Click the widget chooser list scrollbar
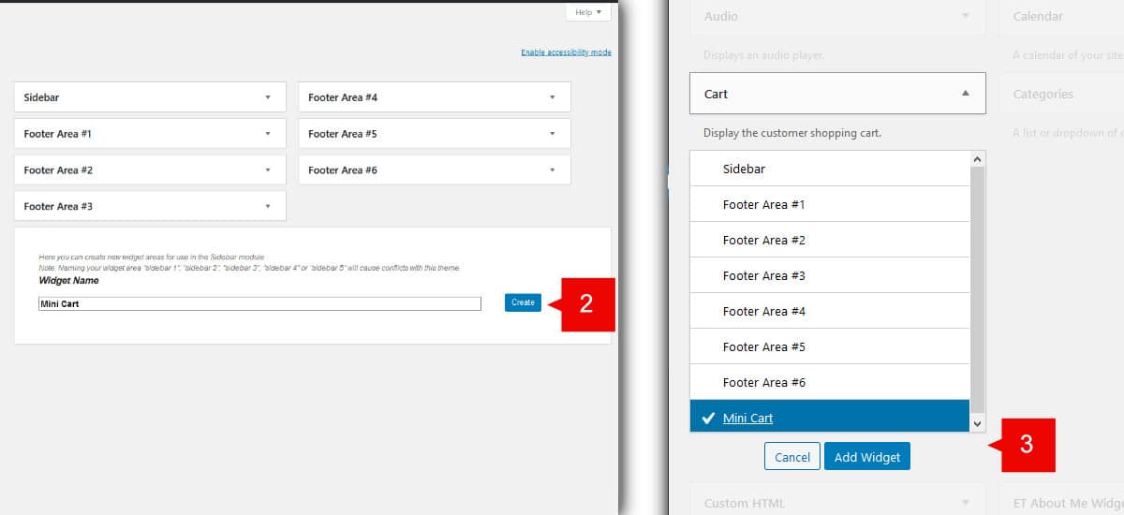1124x515 pixels. pos(978,290)
